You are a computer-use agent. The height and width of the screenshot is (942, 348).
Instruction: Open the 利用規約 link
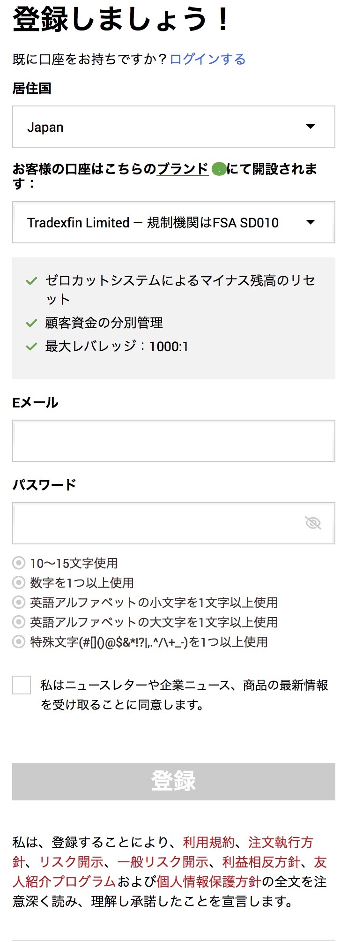click(208, 842)
